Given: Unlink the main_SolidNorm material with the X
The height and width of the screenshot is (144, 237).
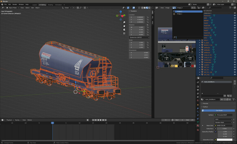Looking at the screenshot, I should pos(230,100).
